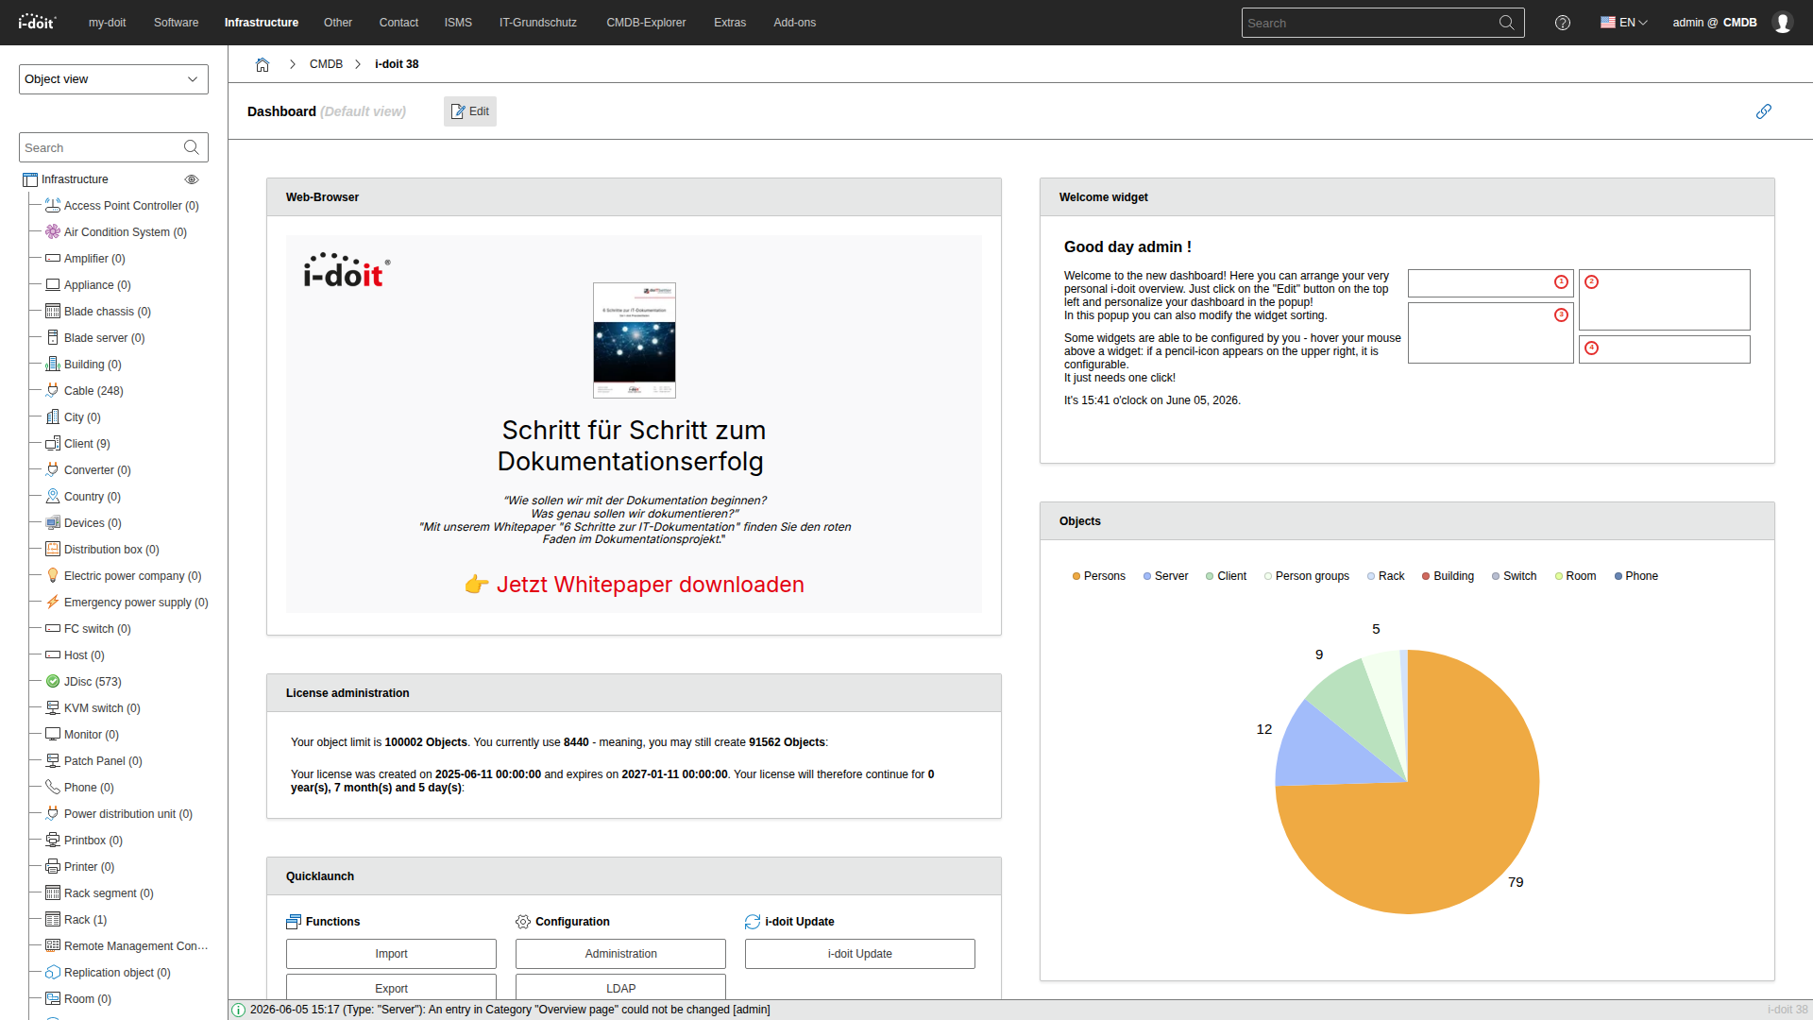Open the admin @ CMDB user menu
Screen dimensions: 1813x1020
(1715, 23)
